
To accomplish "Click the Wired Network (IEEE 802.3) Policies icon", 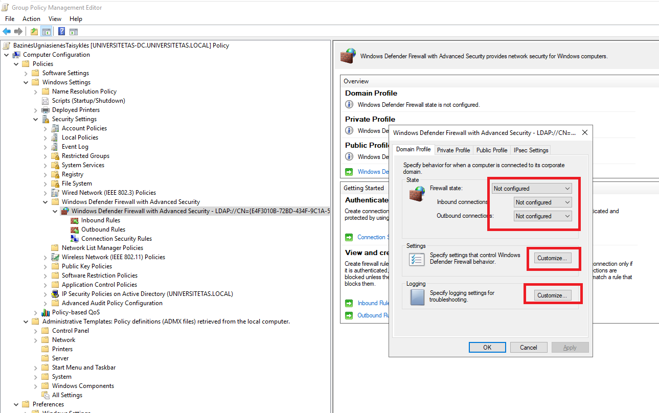I will click(x=55, y=193).
